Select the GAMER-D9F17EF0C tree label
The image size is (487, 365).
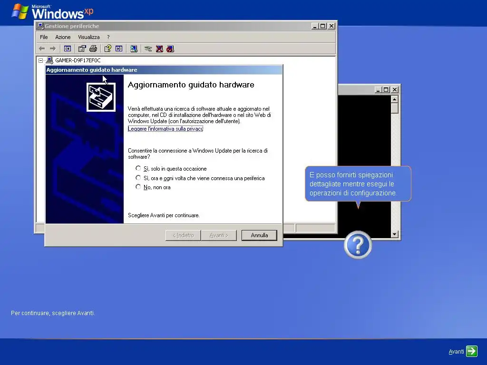pyautogui.click(x=78, y=60)
